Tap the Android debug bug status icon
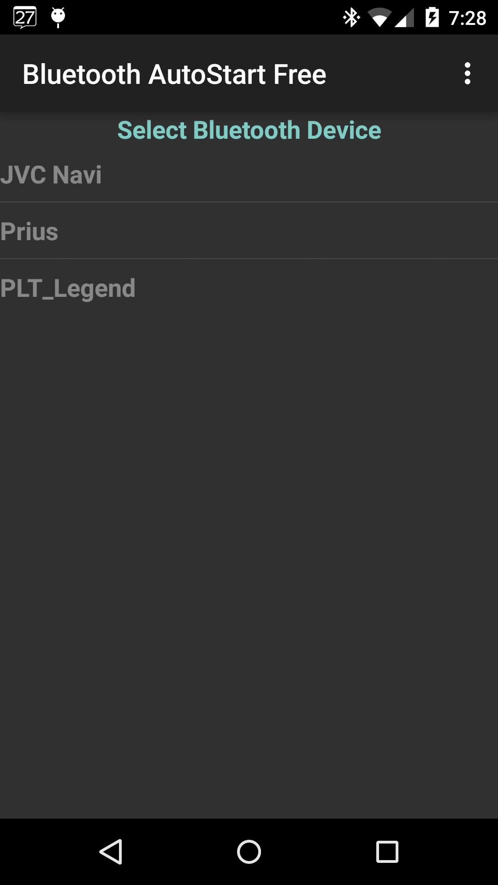Viewport: 498px width, 885px height. point(58,17)
